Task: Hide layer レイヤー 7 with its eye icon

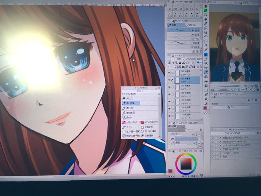Action: pos(169,116)
